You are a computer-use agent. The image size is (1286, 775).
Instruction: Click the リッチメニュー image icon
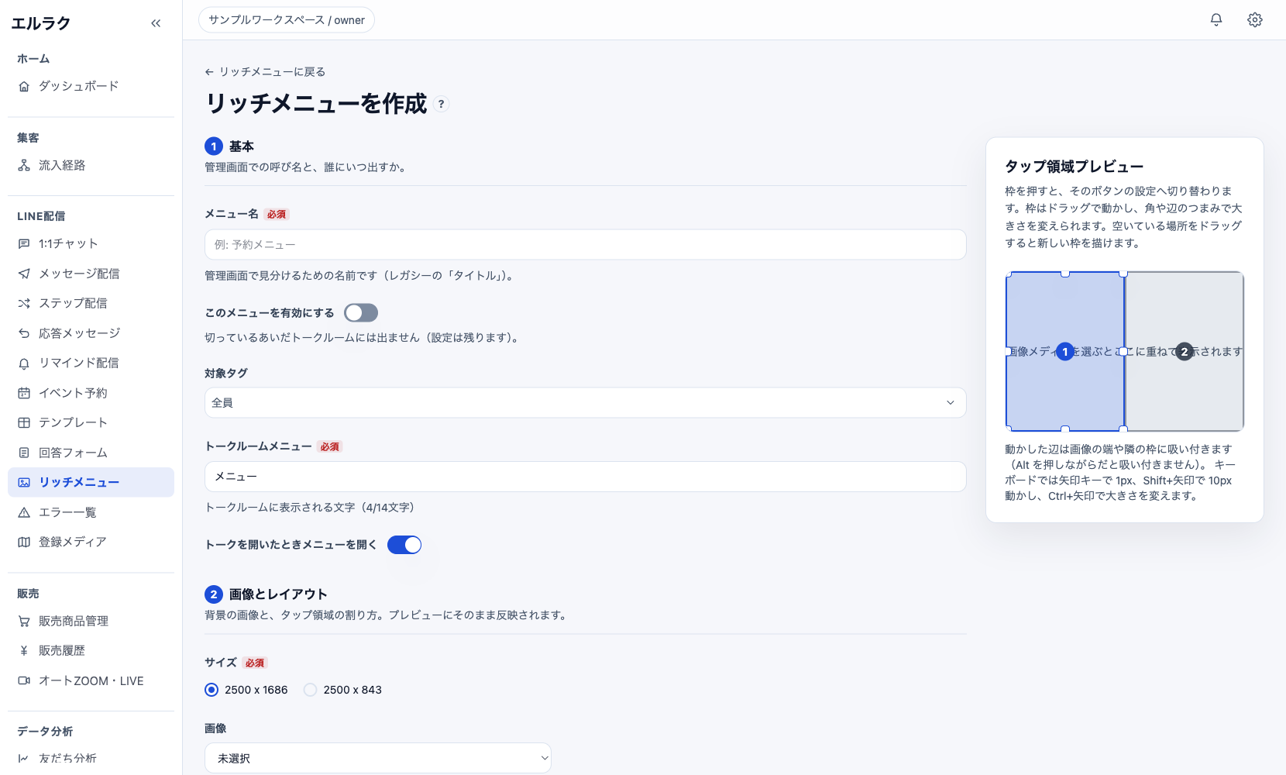[24, 482]
